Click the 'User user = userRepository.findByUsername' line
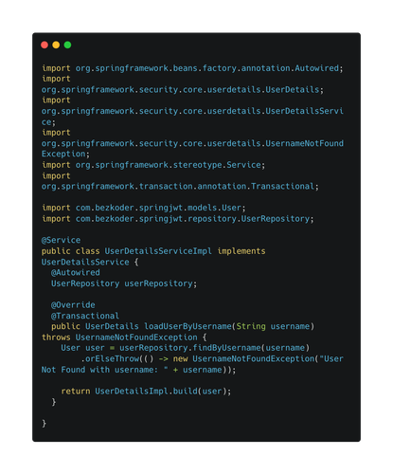This screenshot has width=393, height=474. 186,348
